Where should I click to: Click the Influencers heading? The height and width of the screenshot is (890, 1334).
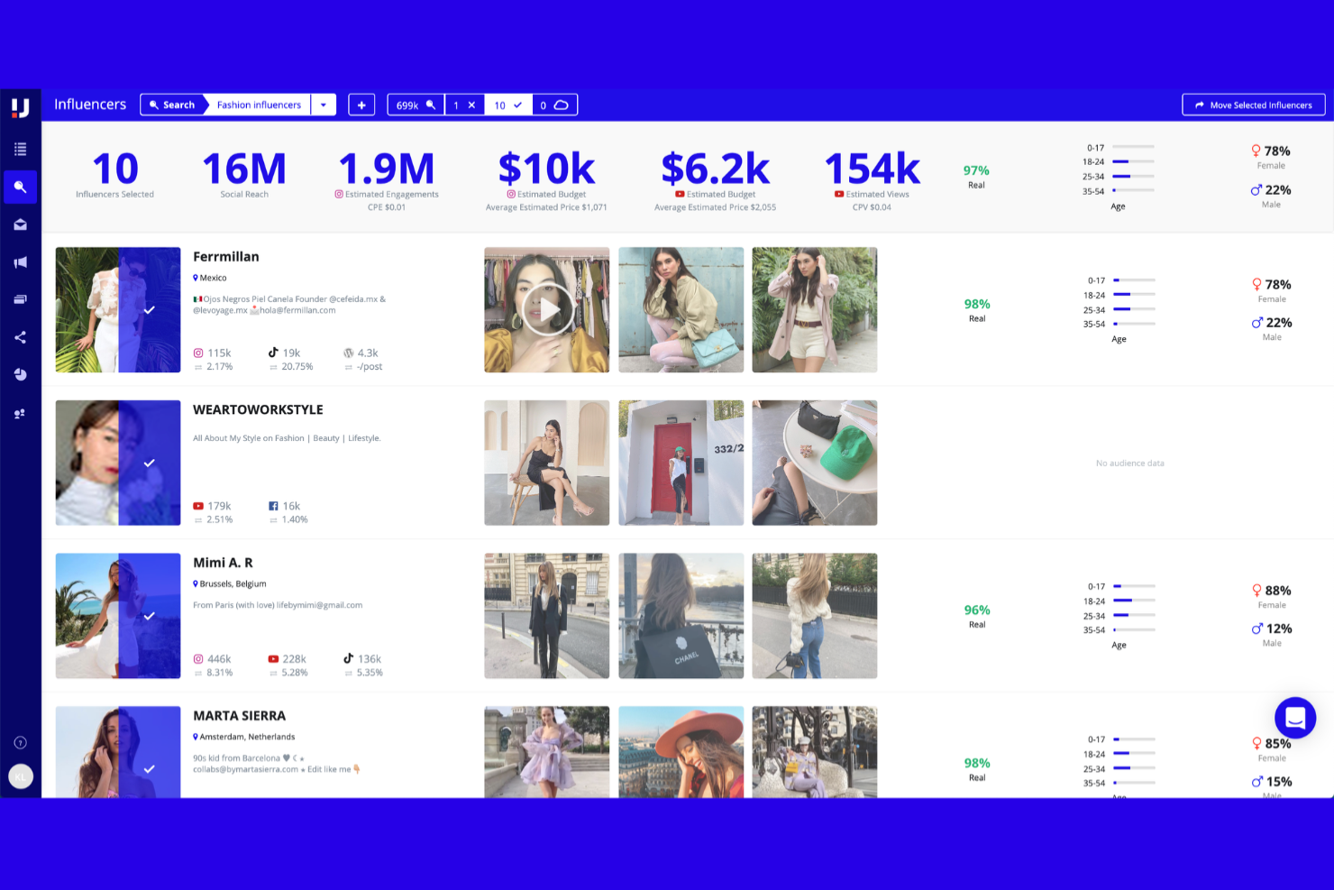(90, 104)
